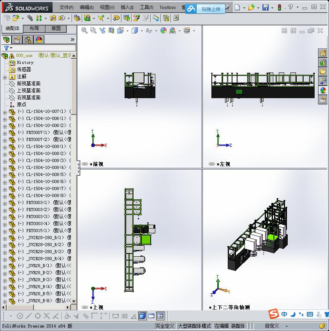The height and width of the screenshot is (331, 329).
Task: Click the Display Style cube icon
Action: pos(135,31)
